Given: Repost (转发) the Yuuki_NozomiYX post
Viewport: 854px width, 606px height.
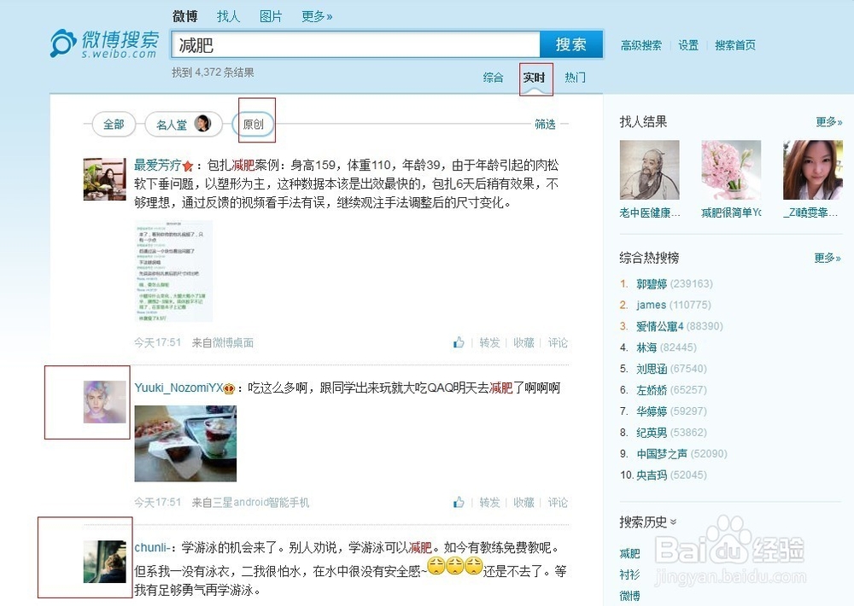Looking at the screenshot, I should 489,502.
